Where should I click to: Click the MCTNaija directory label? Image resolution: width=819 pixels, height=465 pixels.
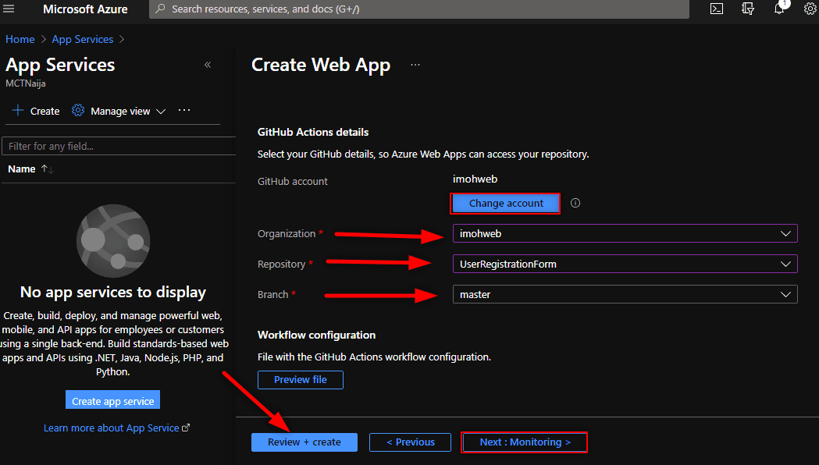(x=26, y=83)
